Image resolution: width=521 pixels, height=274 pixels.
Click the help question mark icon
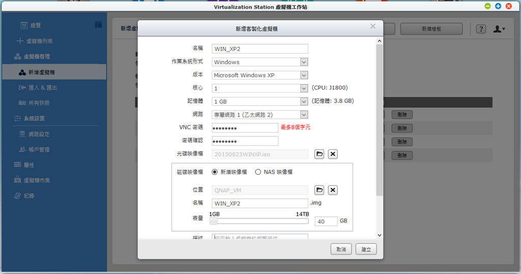tap(481, 29)
